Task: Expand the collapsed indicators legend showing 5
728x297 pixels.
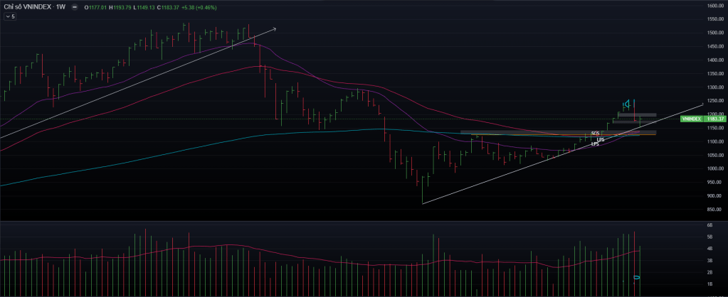Action: point(10,16)
